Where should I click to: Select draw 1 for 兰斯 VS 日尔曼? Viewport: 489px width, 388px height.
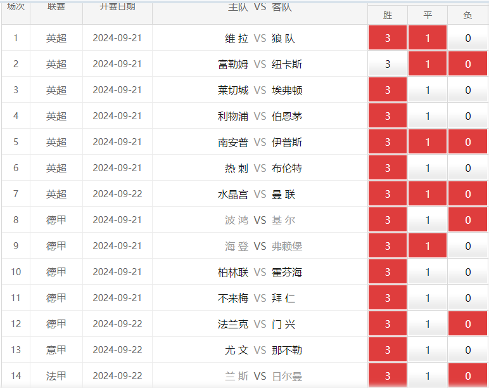[x=428, y=375]
